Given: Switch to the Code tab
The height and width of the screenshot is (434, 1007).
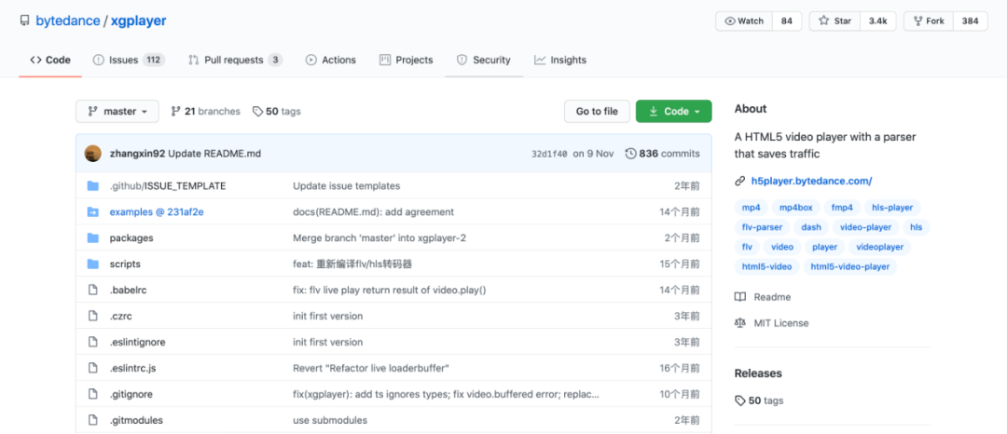Looking at the screenshot, I should point(50,60).
